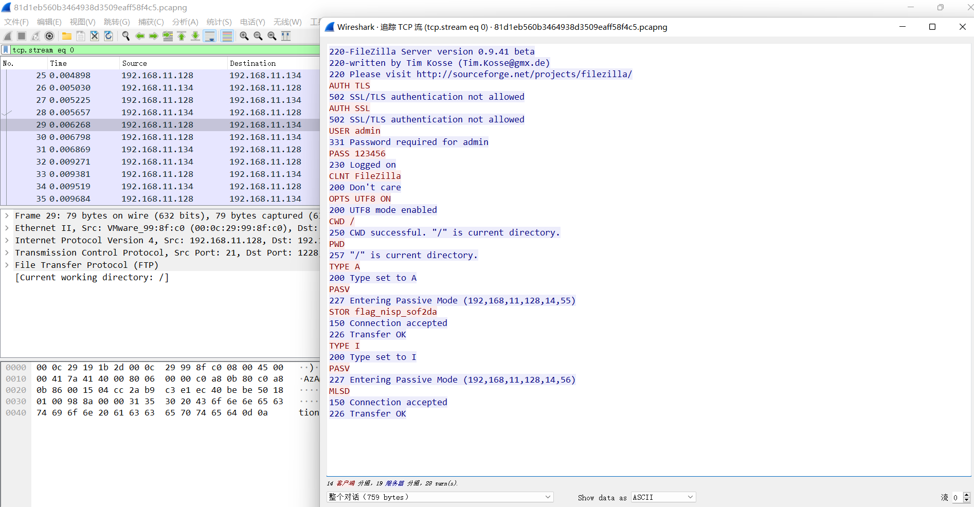974x507 pixels.
Task: Open the 捕获(C) menu
Action: 151,22
